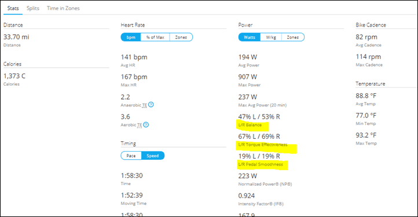Image resolution: width=418 pixels, height=217 pixels.
Task: Click the highlighted L/R Balance label
Action: (x=250, y=125)
